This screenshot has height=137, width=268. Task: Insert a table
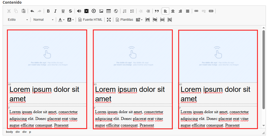click(109, 11)
